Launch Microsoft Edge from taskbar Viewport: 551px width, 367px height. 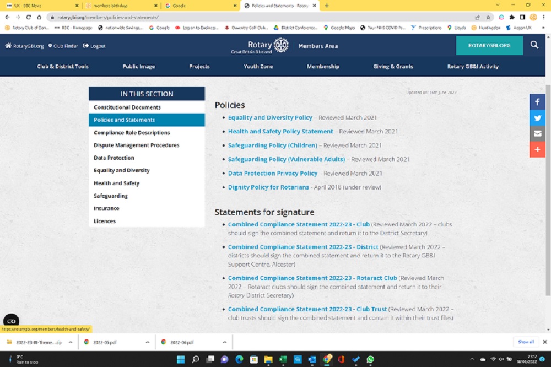point(239,359)
